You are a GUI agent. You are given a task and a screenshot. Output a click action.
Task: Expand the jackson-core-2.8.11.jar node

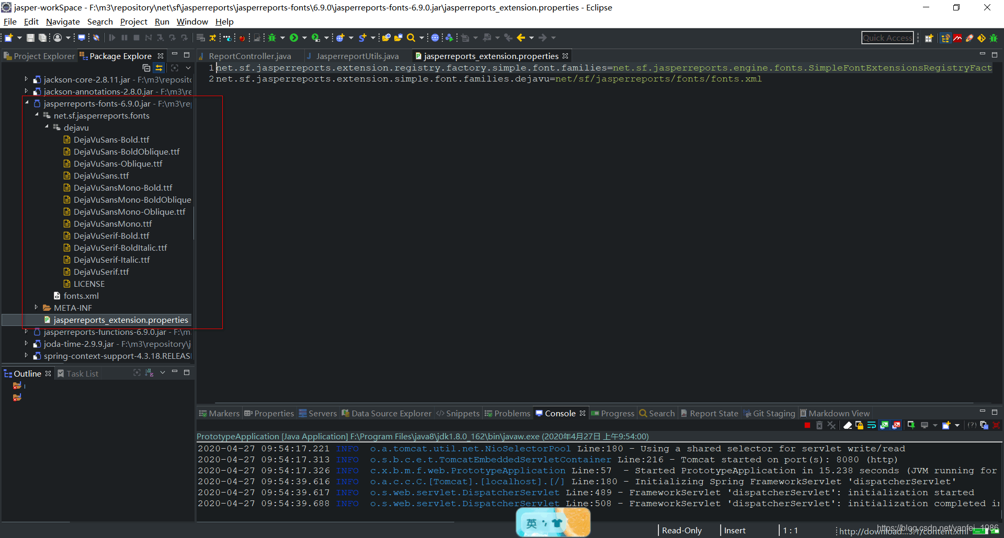coord(26,79)
